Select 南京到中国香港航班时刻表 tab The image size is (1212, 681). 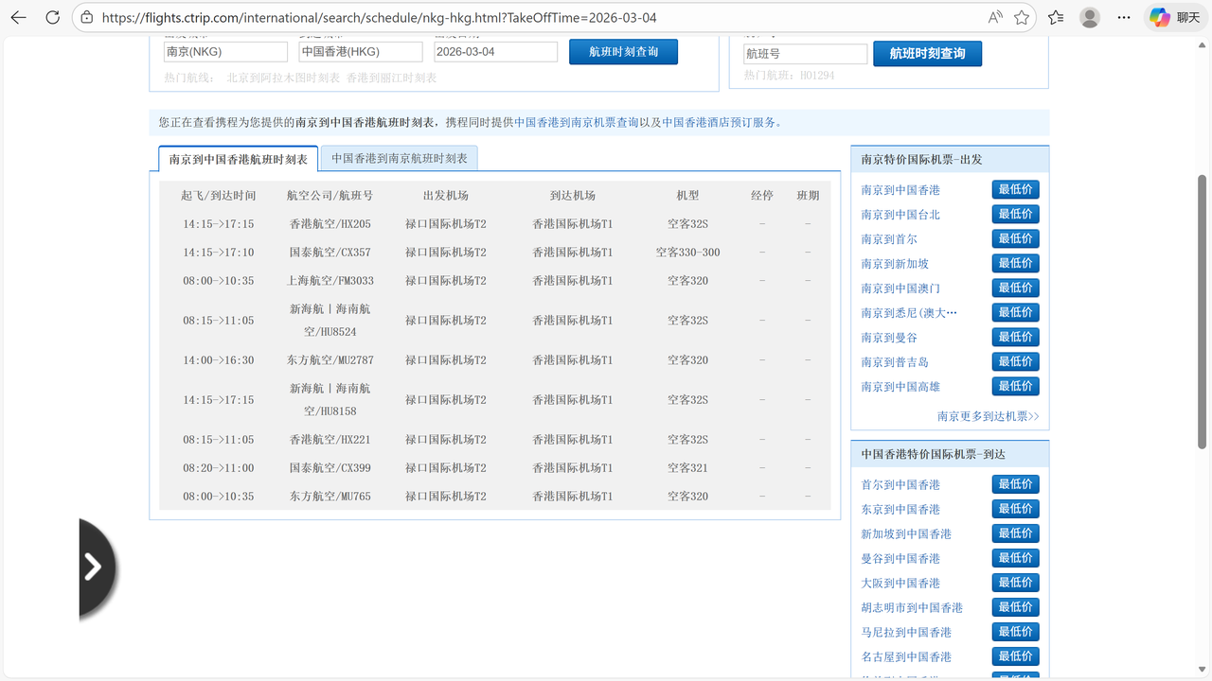(x=239, y=159)
